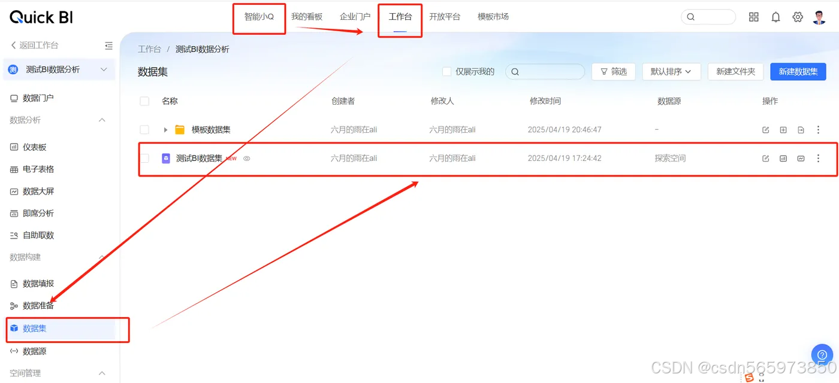This screenshot has height=383, width=839.
Task: Open the 智能小Q tab
Action: click(x=259, y=17)
